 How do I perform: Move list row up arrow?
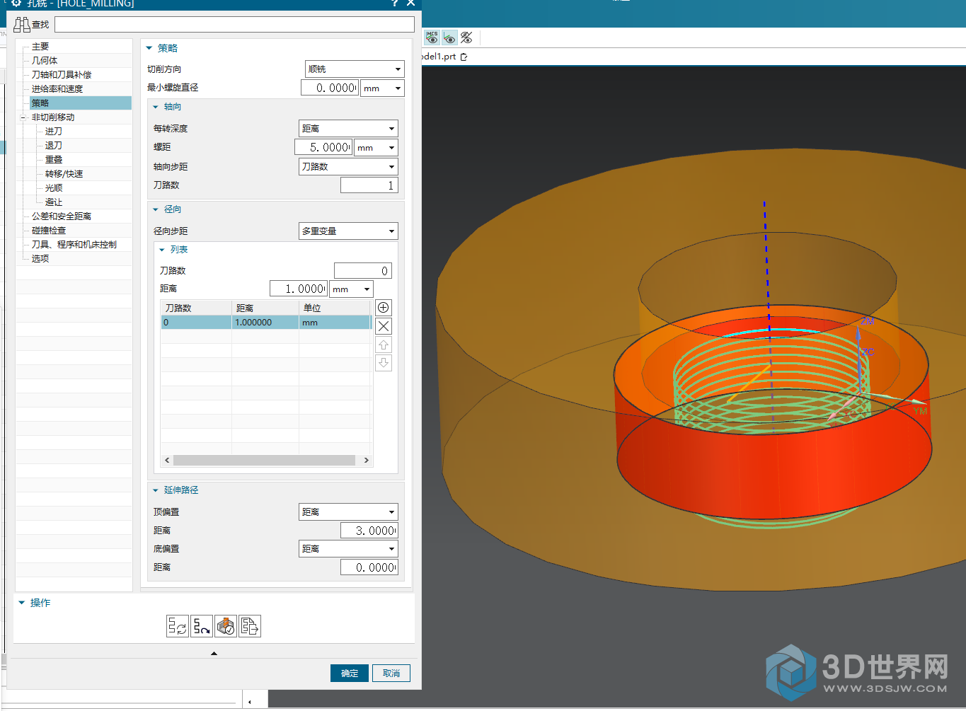(x=384, y=345)
